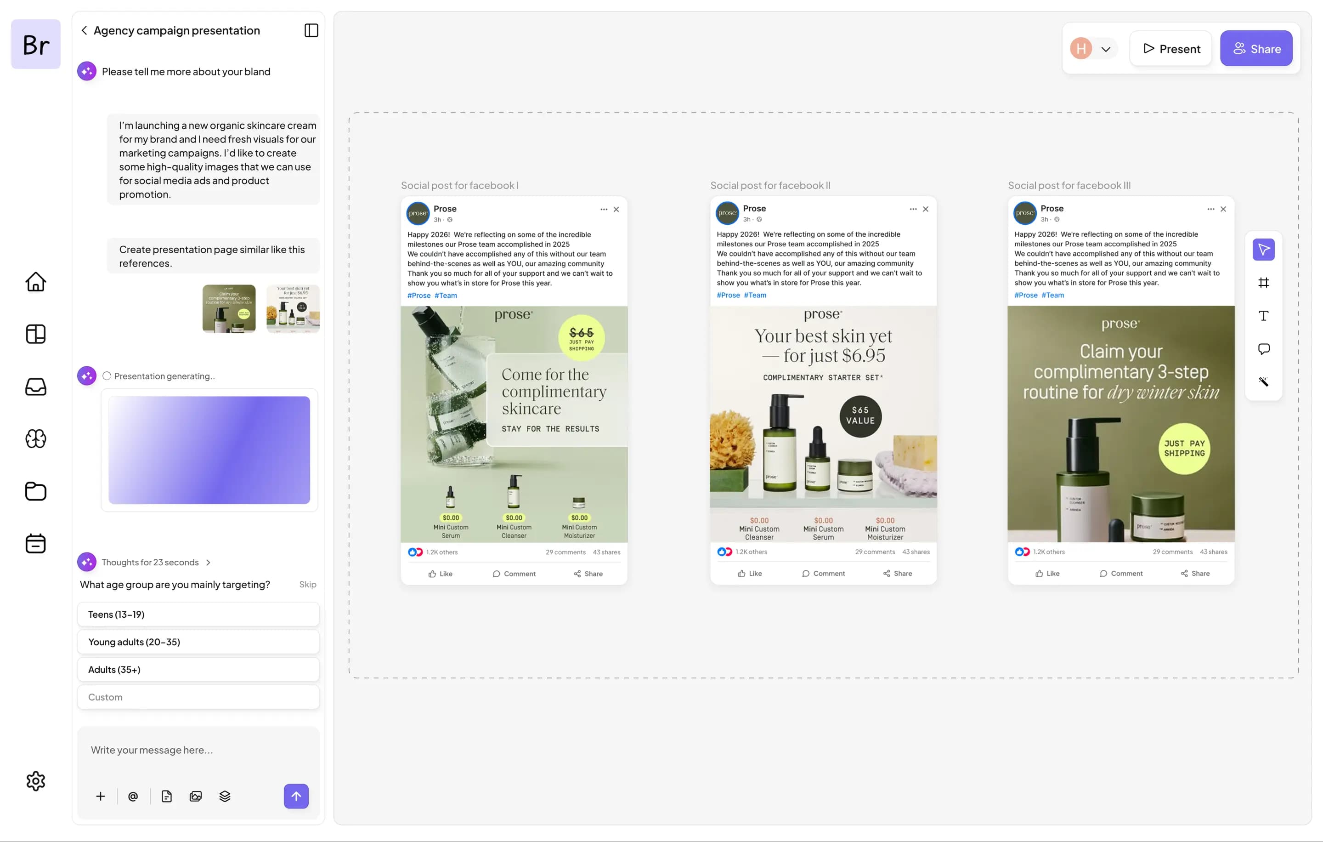
Task: Close Facebook post II card
Action: 926,209
